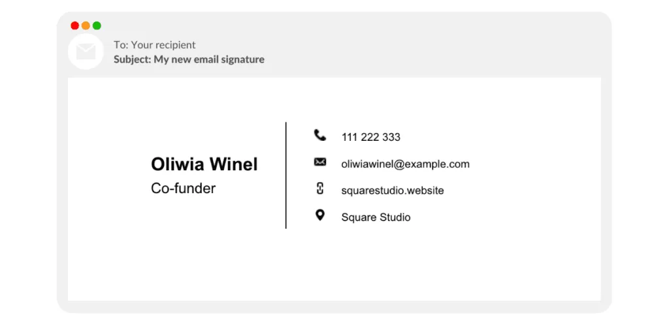Click the mail avatar icon in header
The width and height of the screenshot is (669, 334).
click(86, 52)
